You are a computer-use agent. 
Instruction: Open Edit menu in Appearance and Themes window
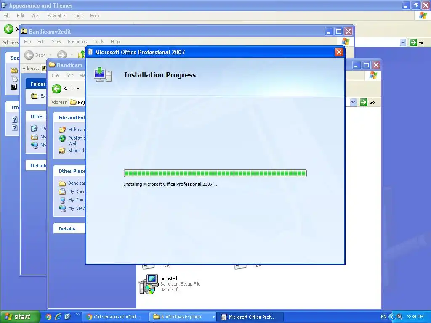21,16
